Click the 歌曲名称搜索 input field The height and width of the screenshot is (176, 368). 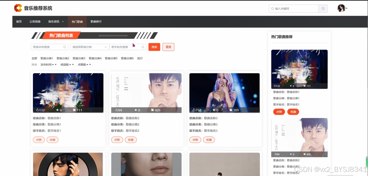49,47
